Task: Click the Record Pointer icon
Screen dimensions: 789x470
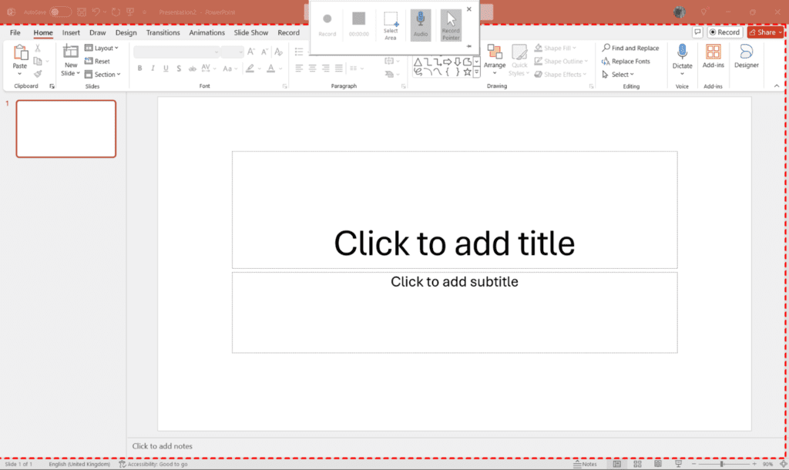Action: [x=451, y=23]
